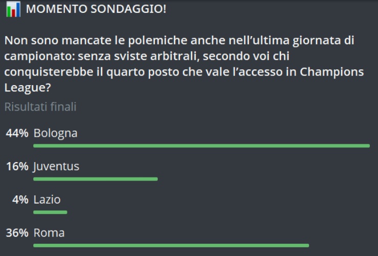Click Lazio's short green result bar
Image resolution: width=378 pixels, height=256 pixels.
pyautogui.click(x=50, y=212)
